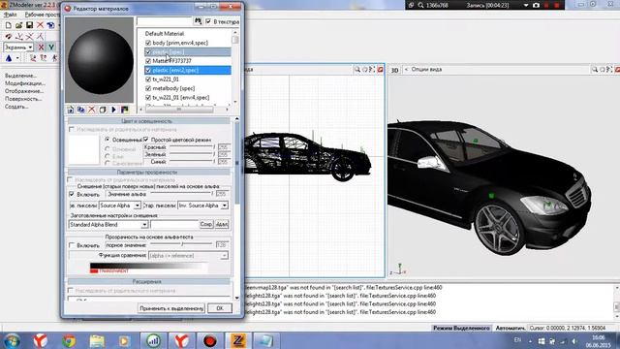
Task: Toggle the 'В текстура' checkbox
Action: click(x=208, y=21)
